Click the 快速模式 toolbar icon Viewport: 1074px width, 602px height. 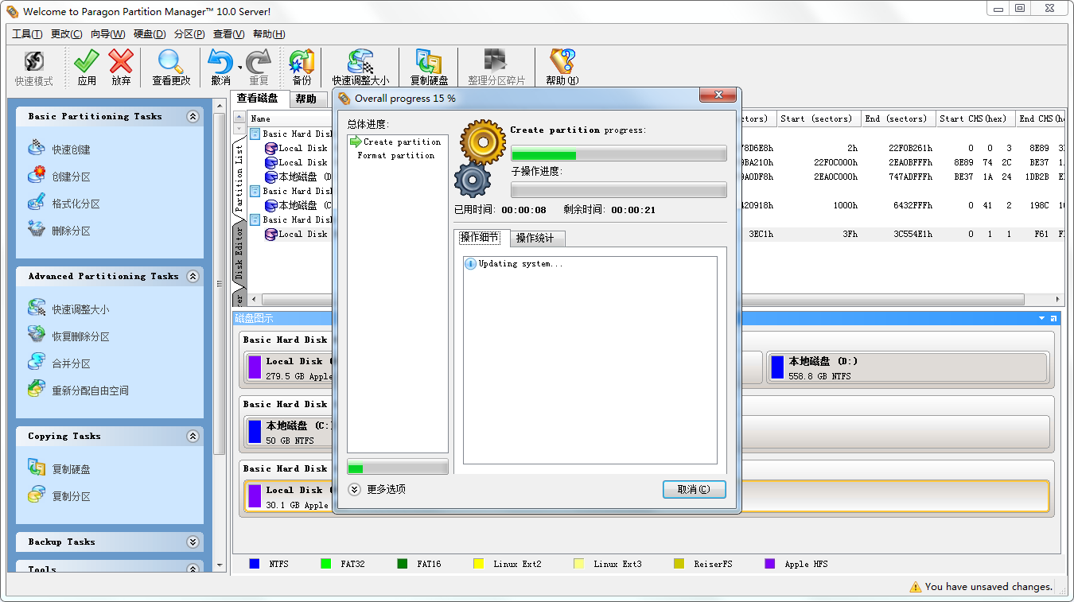tap(33, 63)
